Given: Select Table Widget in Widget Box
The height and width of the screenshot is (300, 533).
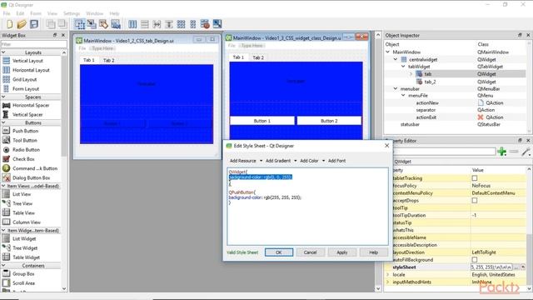Looking at the screenshot, I should [26, 257].
